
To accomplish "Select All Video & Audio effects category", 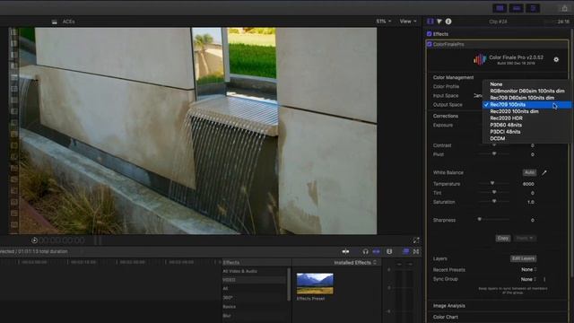I will [240, 271].
